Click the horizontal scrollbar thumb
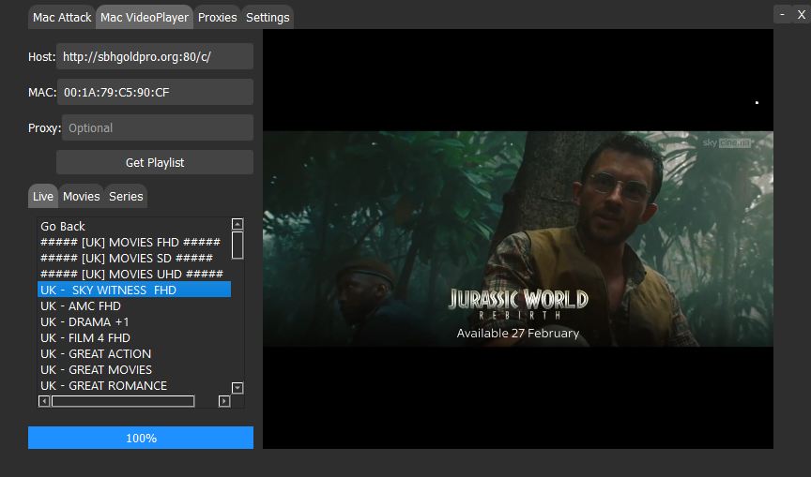 [x=123, y=401]
